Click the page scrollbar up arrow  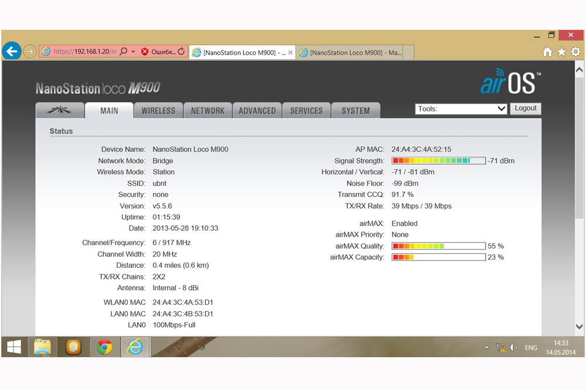click(580, 70)
